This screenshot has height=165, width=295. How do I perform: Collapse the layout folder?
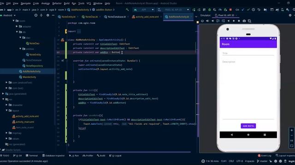coord(7,110)
